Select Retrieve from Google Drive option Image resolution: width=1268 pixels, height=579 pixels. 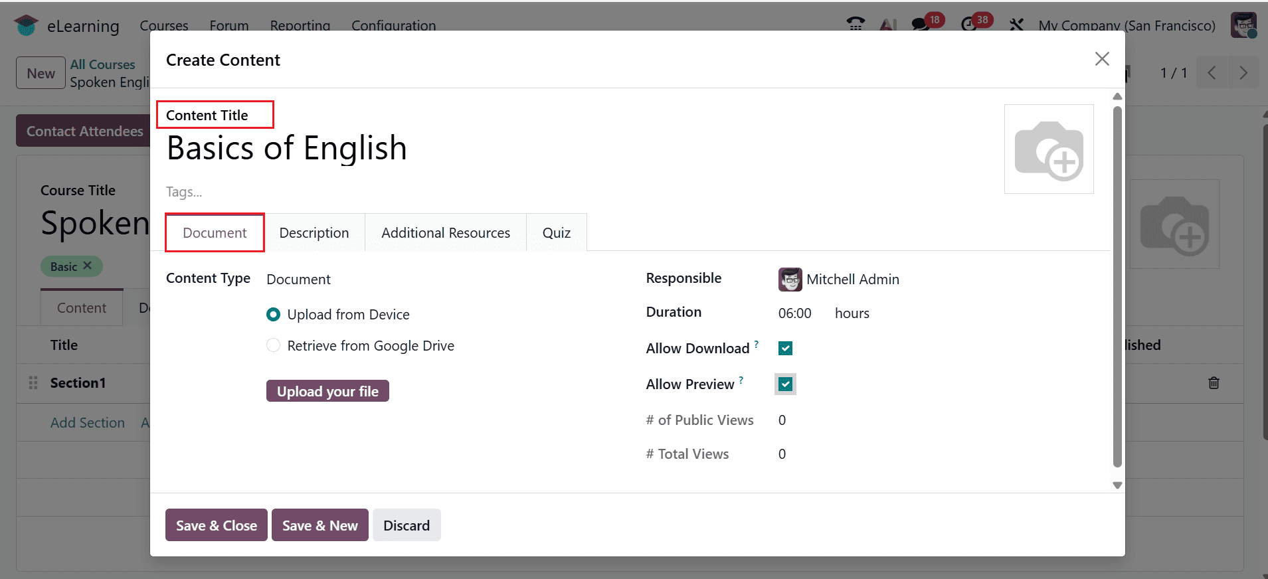[273, 345]
